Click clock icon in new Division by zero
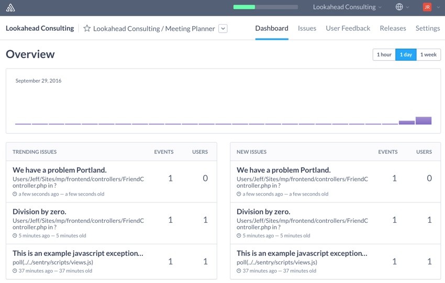Viewport: 445px width, 283px height. [x=239, y=235]
